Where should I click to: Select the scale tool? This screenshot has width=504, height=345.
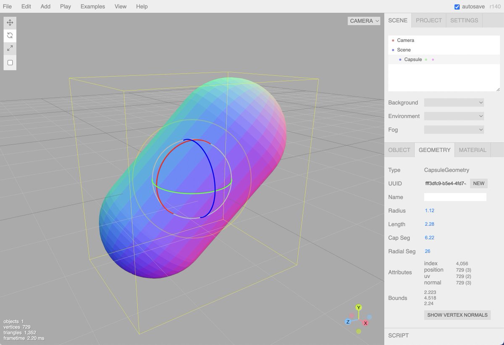click(10, 49)
